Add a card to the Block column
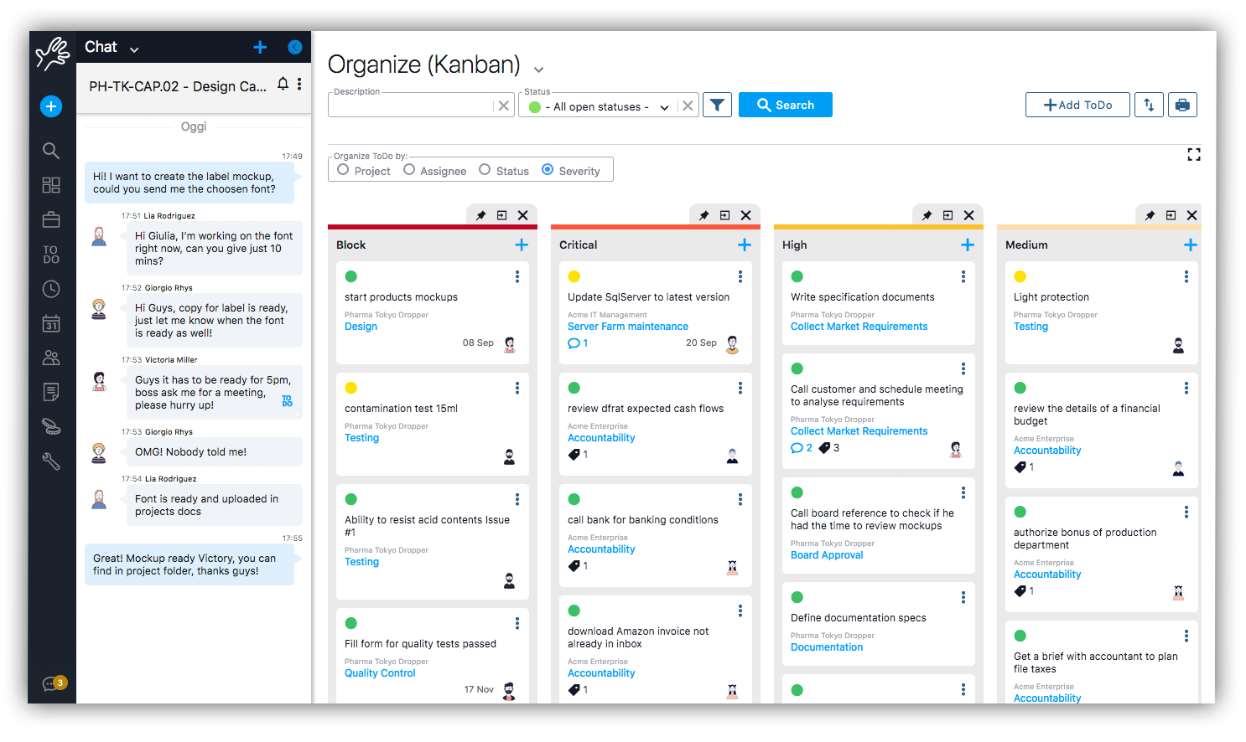 click(x=522, y=245)
